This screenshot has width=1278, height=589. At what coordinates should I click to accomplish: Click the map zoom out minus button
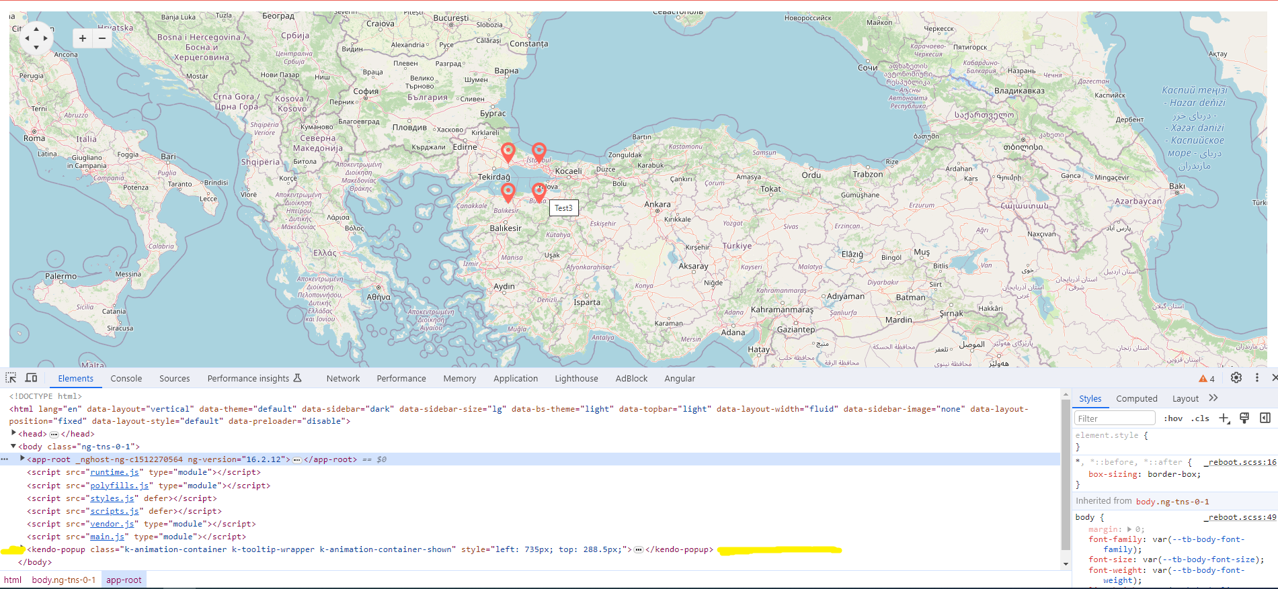tap(102, 38)
